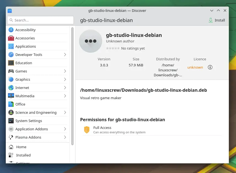Screen dimensions: 236x173
Task: Expand the Graphics subcategories arrow
Action: (65, 79)
